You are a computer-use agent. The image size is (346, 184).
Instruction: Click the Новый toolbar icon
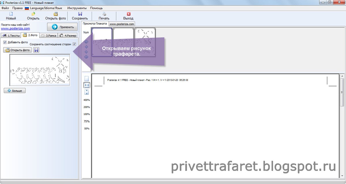pyautogui.click(x=11, y=14)
